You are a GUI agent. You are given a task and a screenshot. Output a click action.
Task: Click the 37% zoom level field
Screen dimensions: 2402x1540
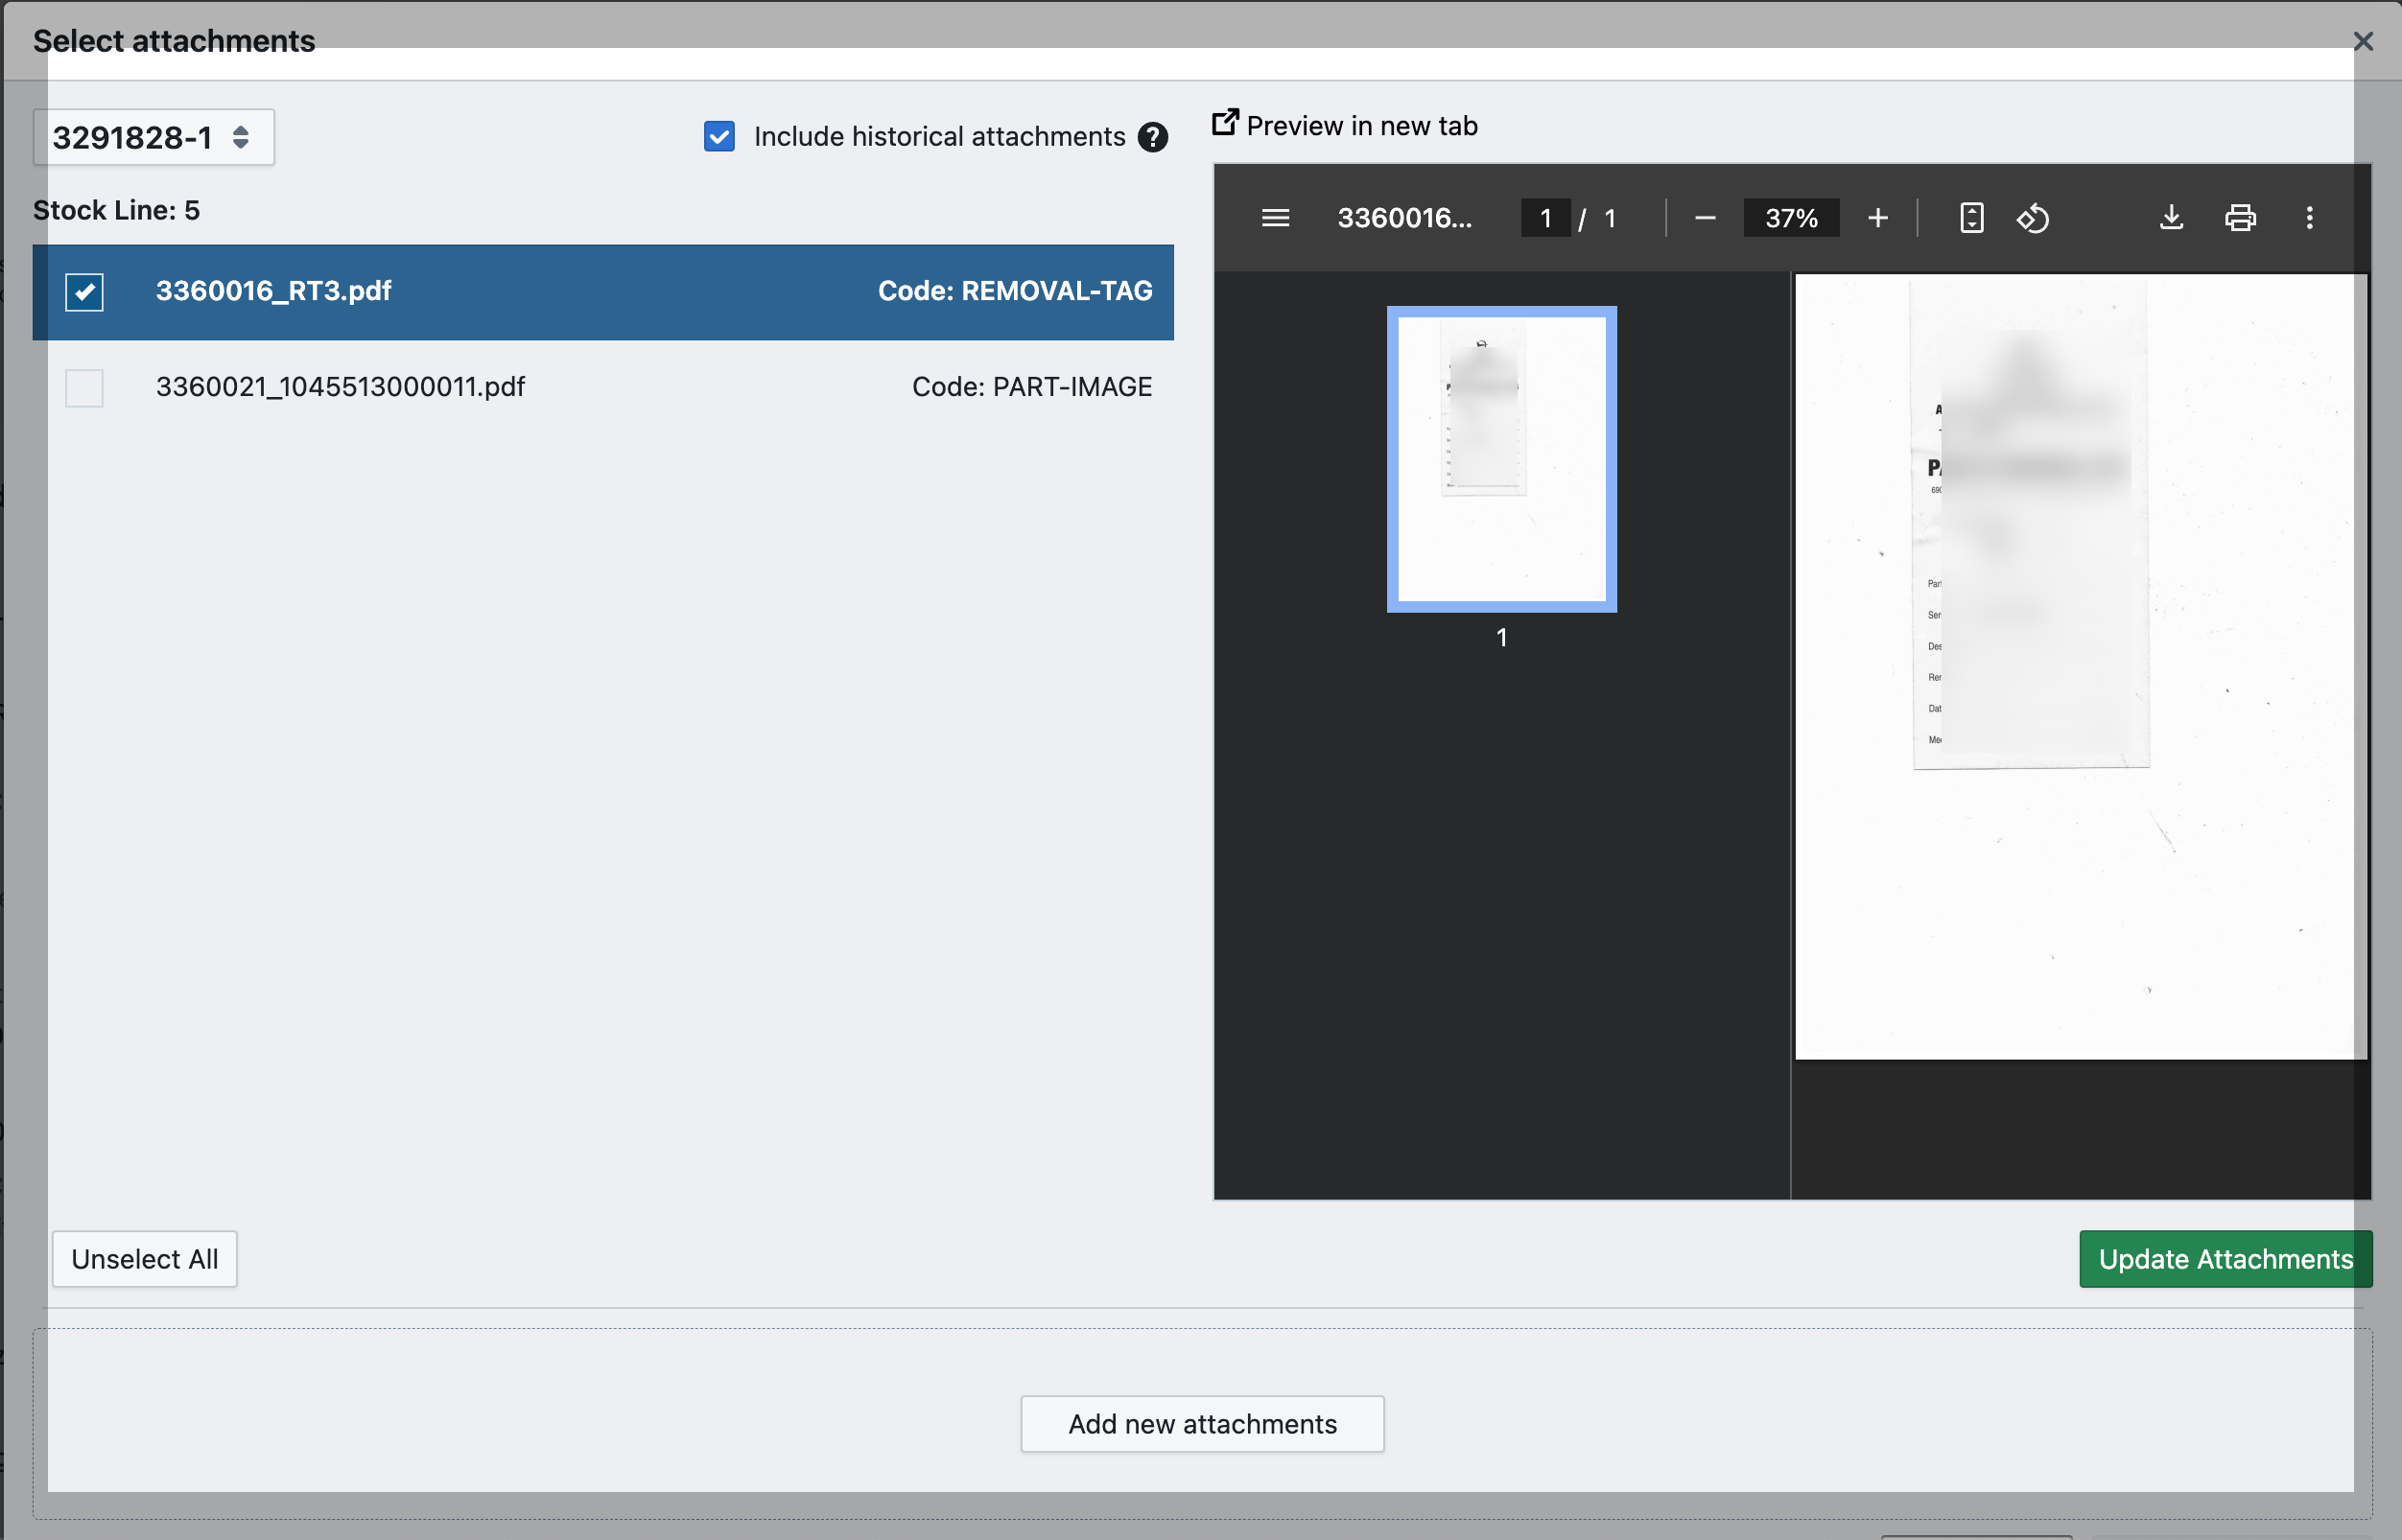point(1791,218)
